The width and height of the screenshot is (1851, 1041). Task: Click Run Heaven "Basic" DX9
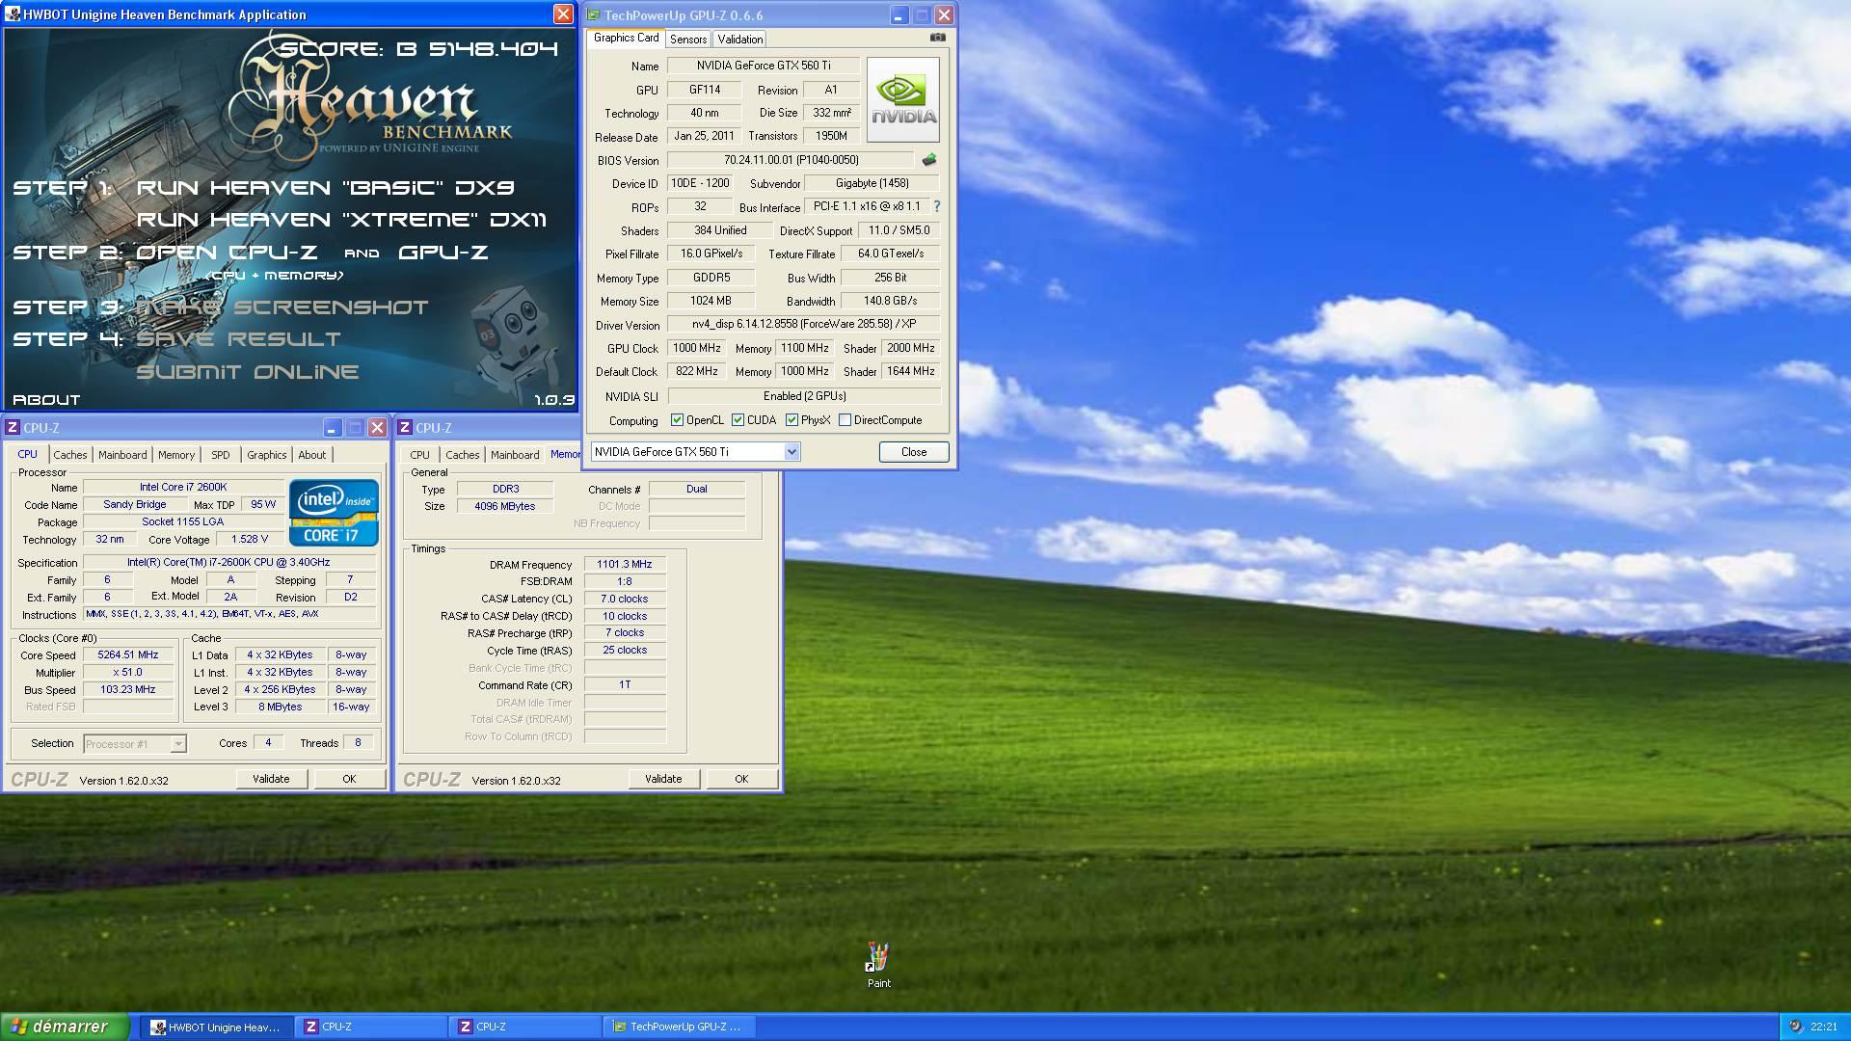point(325,188)
